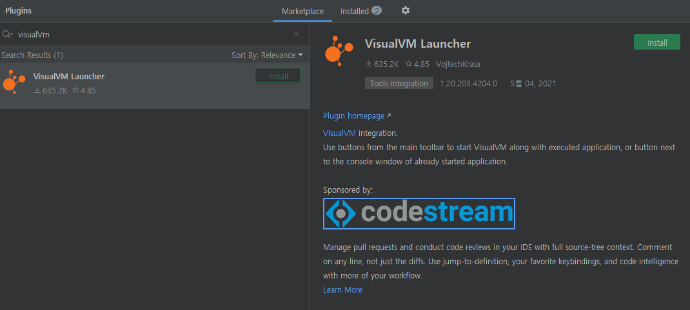
Task: Click the VisualVM Launcher title in details
Action: (418, 44)
